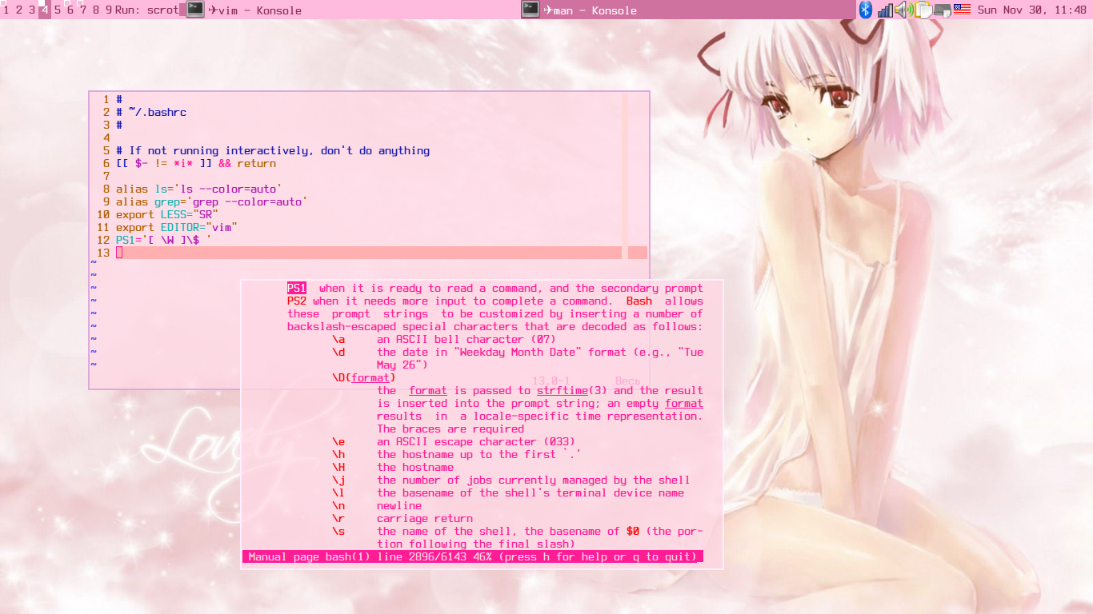Click the bold '$0' in man page
This screenshot has width=1093, height=614.
point(633,532)
